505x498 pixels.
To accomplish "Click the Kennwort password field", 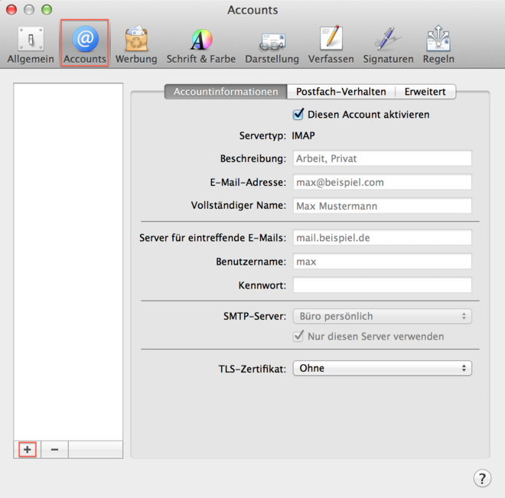I will [382, 285].
